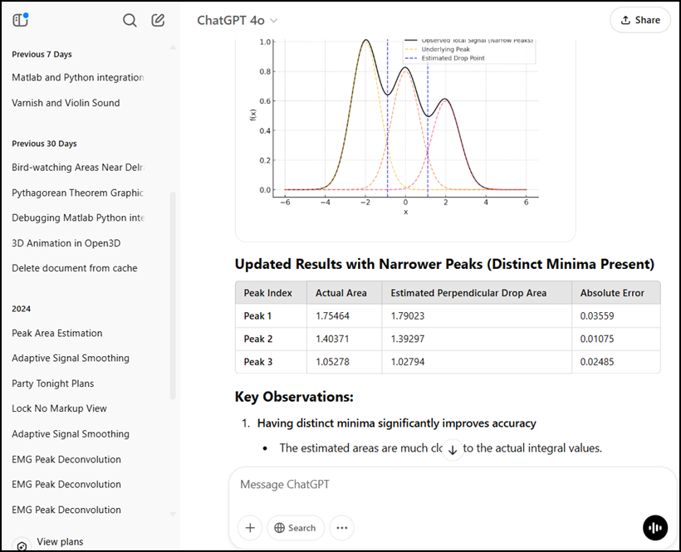Toggle the sidebar panel icon

point(21,20)
